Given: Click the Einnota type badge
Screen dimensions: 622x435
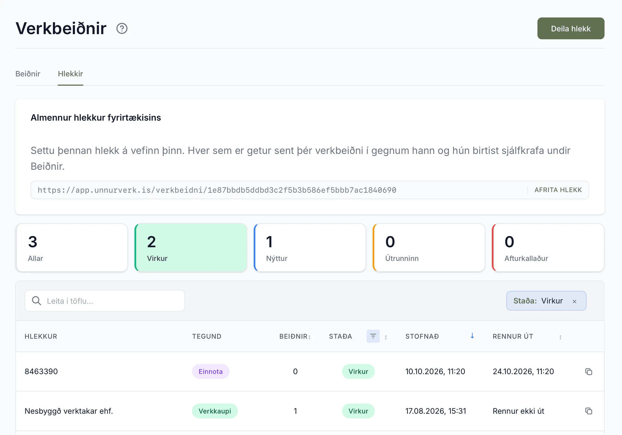Looking at the screenshot, I should (x=211, y=371).
